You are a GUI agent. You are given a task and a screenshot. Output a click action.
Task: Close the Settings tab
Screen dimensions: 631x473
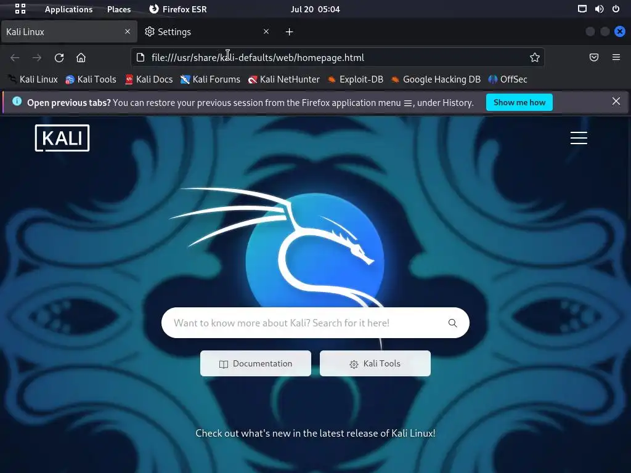pyautogui.click(x=266, y=31)
